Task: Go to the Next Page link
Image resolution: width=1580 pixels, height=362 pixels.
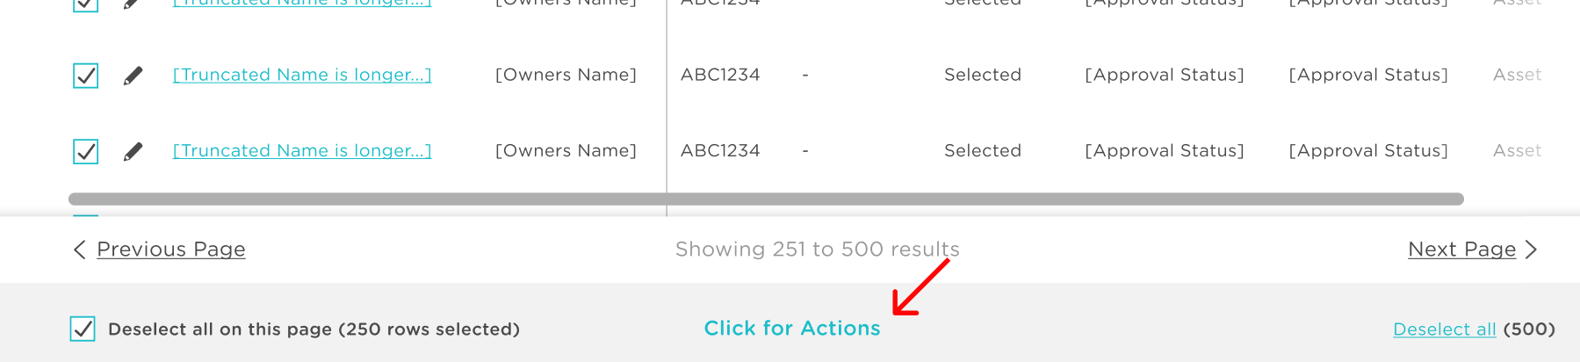Action: pyautogui.click(x=1462, y=250)
